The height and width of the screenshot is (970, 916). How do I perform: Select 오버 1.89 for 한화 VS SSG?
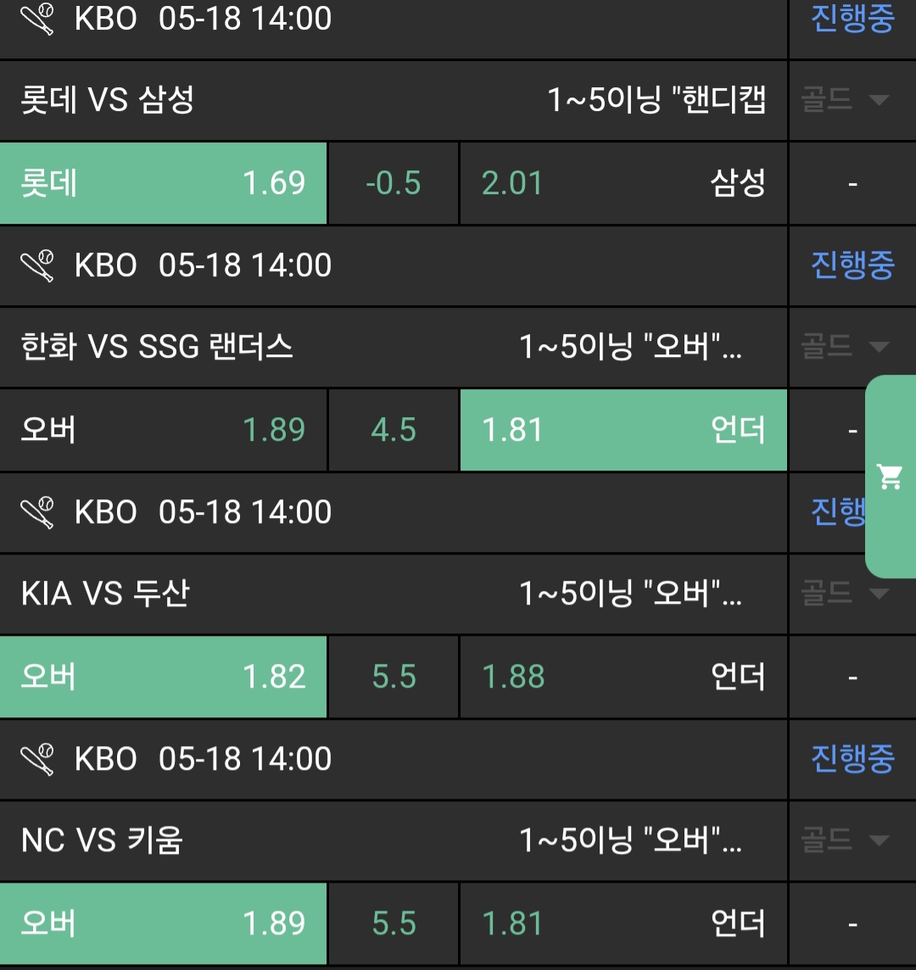[x=163, y=430]
